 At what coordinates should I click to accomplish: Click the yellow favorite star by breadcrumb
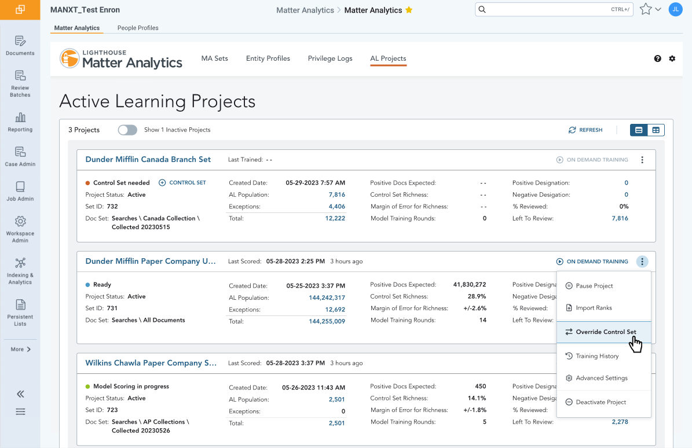pos(409,10)
